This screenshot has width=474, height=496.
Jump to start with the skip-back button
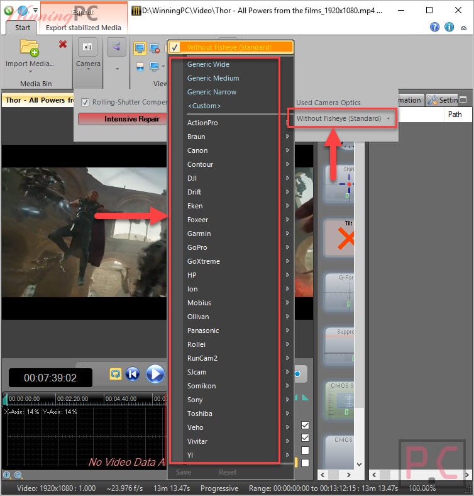133,374
